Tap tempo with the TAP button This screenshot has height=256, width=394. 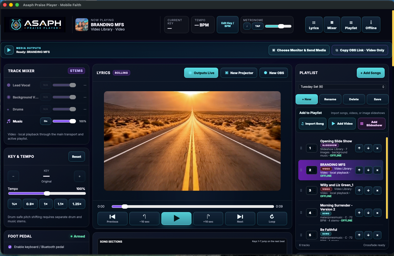click(258, 26)
